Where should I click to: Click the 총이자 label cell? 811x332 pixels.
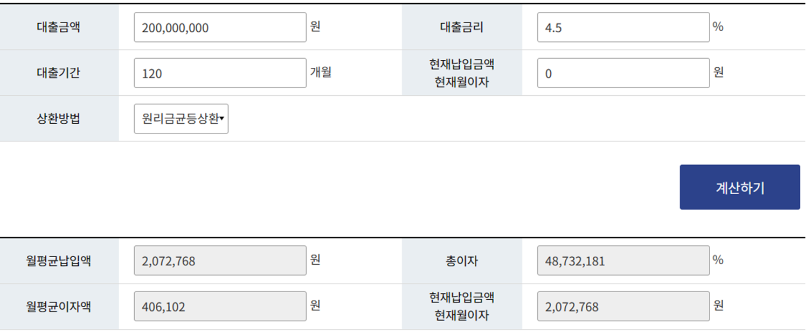coord(462,260)
